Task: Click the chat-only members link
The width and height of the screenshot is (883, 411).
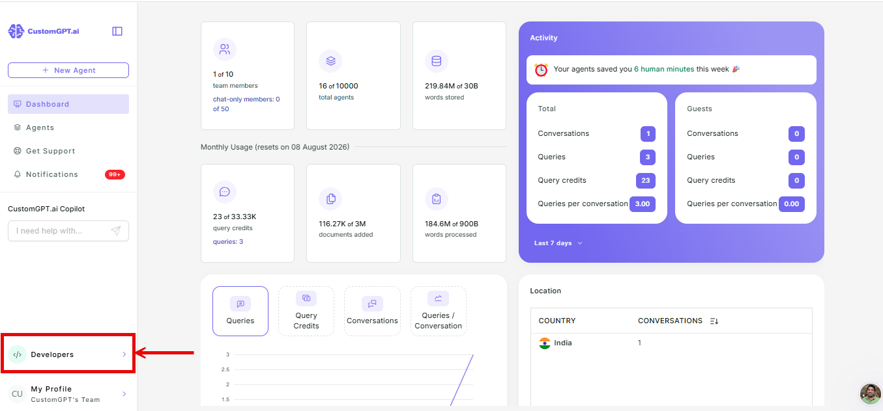Action: click(x=246, y=104)
